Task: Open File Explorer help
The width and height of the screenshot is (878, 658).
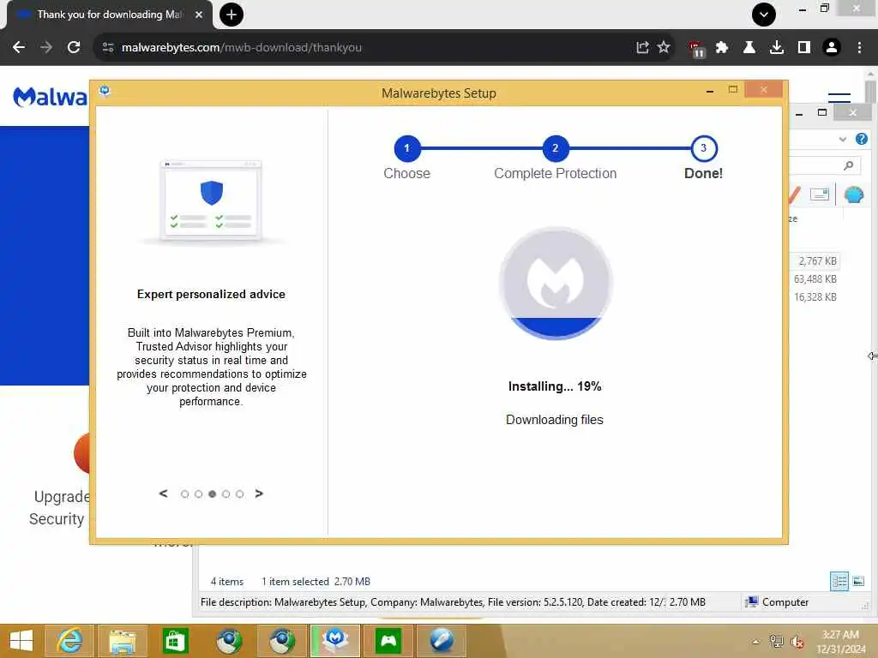Action: 862,139
